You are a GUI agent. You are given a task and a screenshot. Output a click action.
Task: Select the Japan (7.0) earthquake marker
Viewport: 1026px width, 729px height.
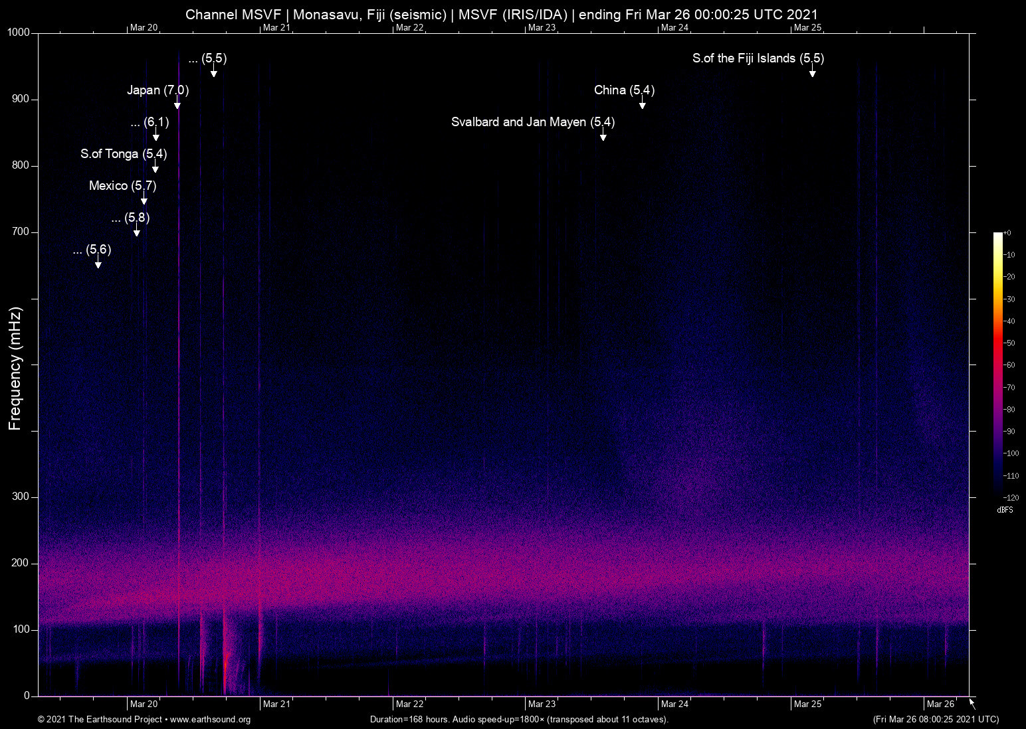tap(158, 90)
